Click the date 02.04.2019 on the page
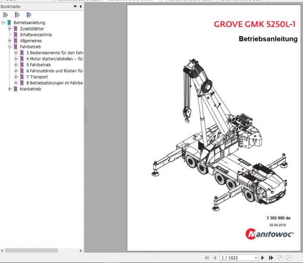 point(278,225)
